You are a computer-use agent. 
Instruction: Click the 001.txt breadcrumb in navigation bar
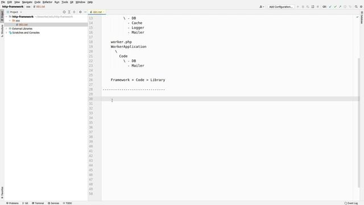click(x=39, y=7)
